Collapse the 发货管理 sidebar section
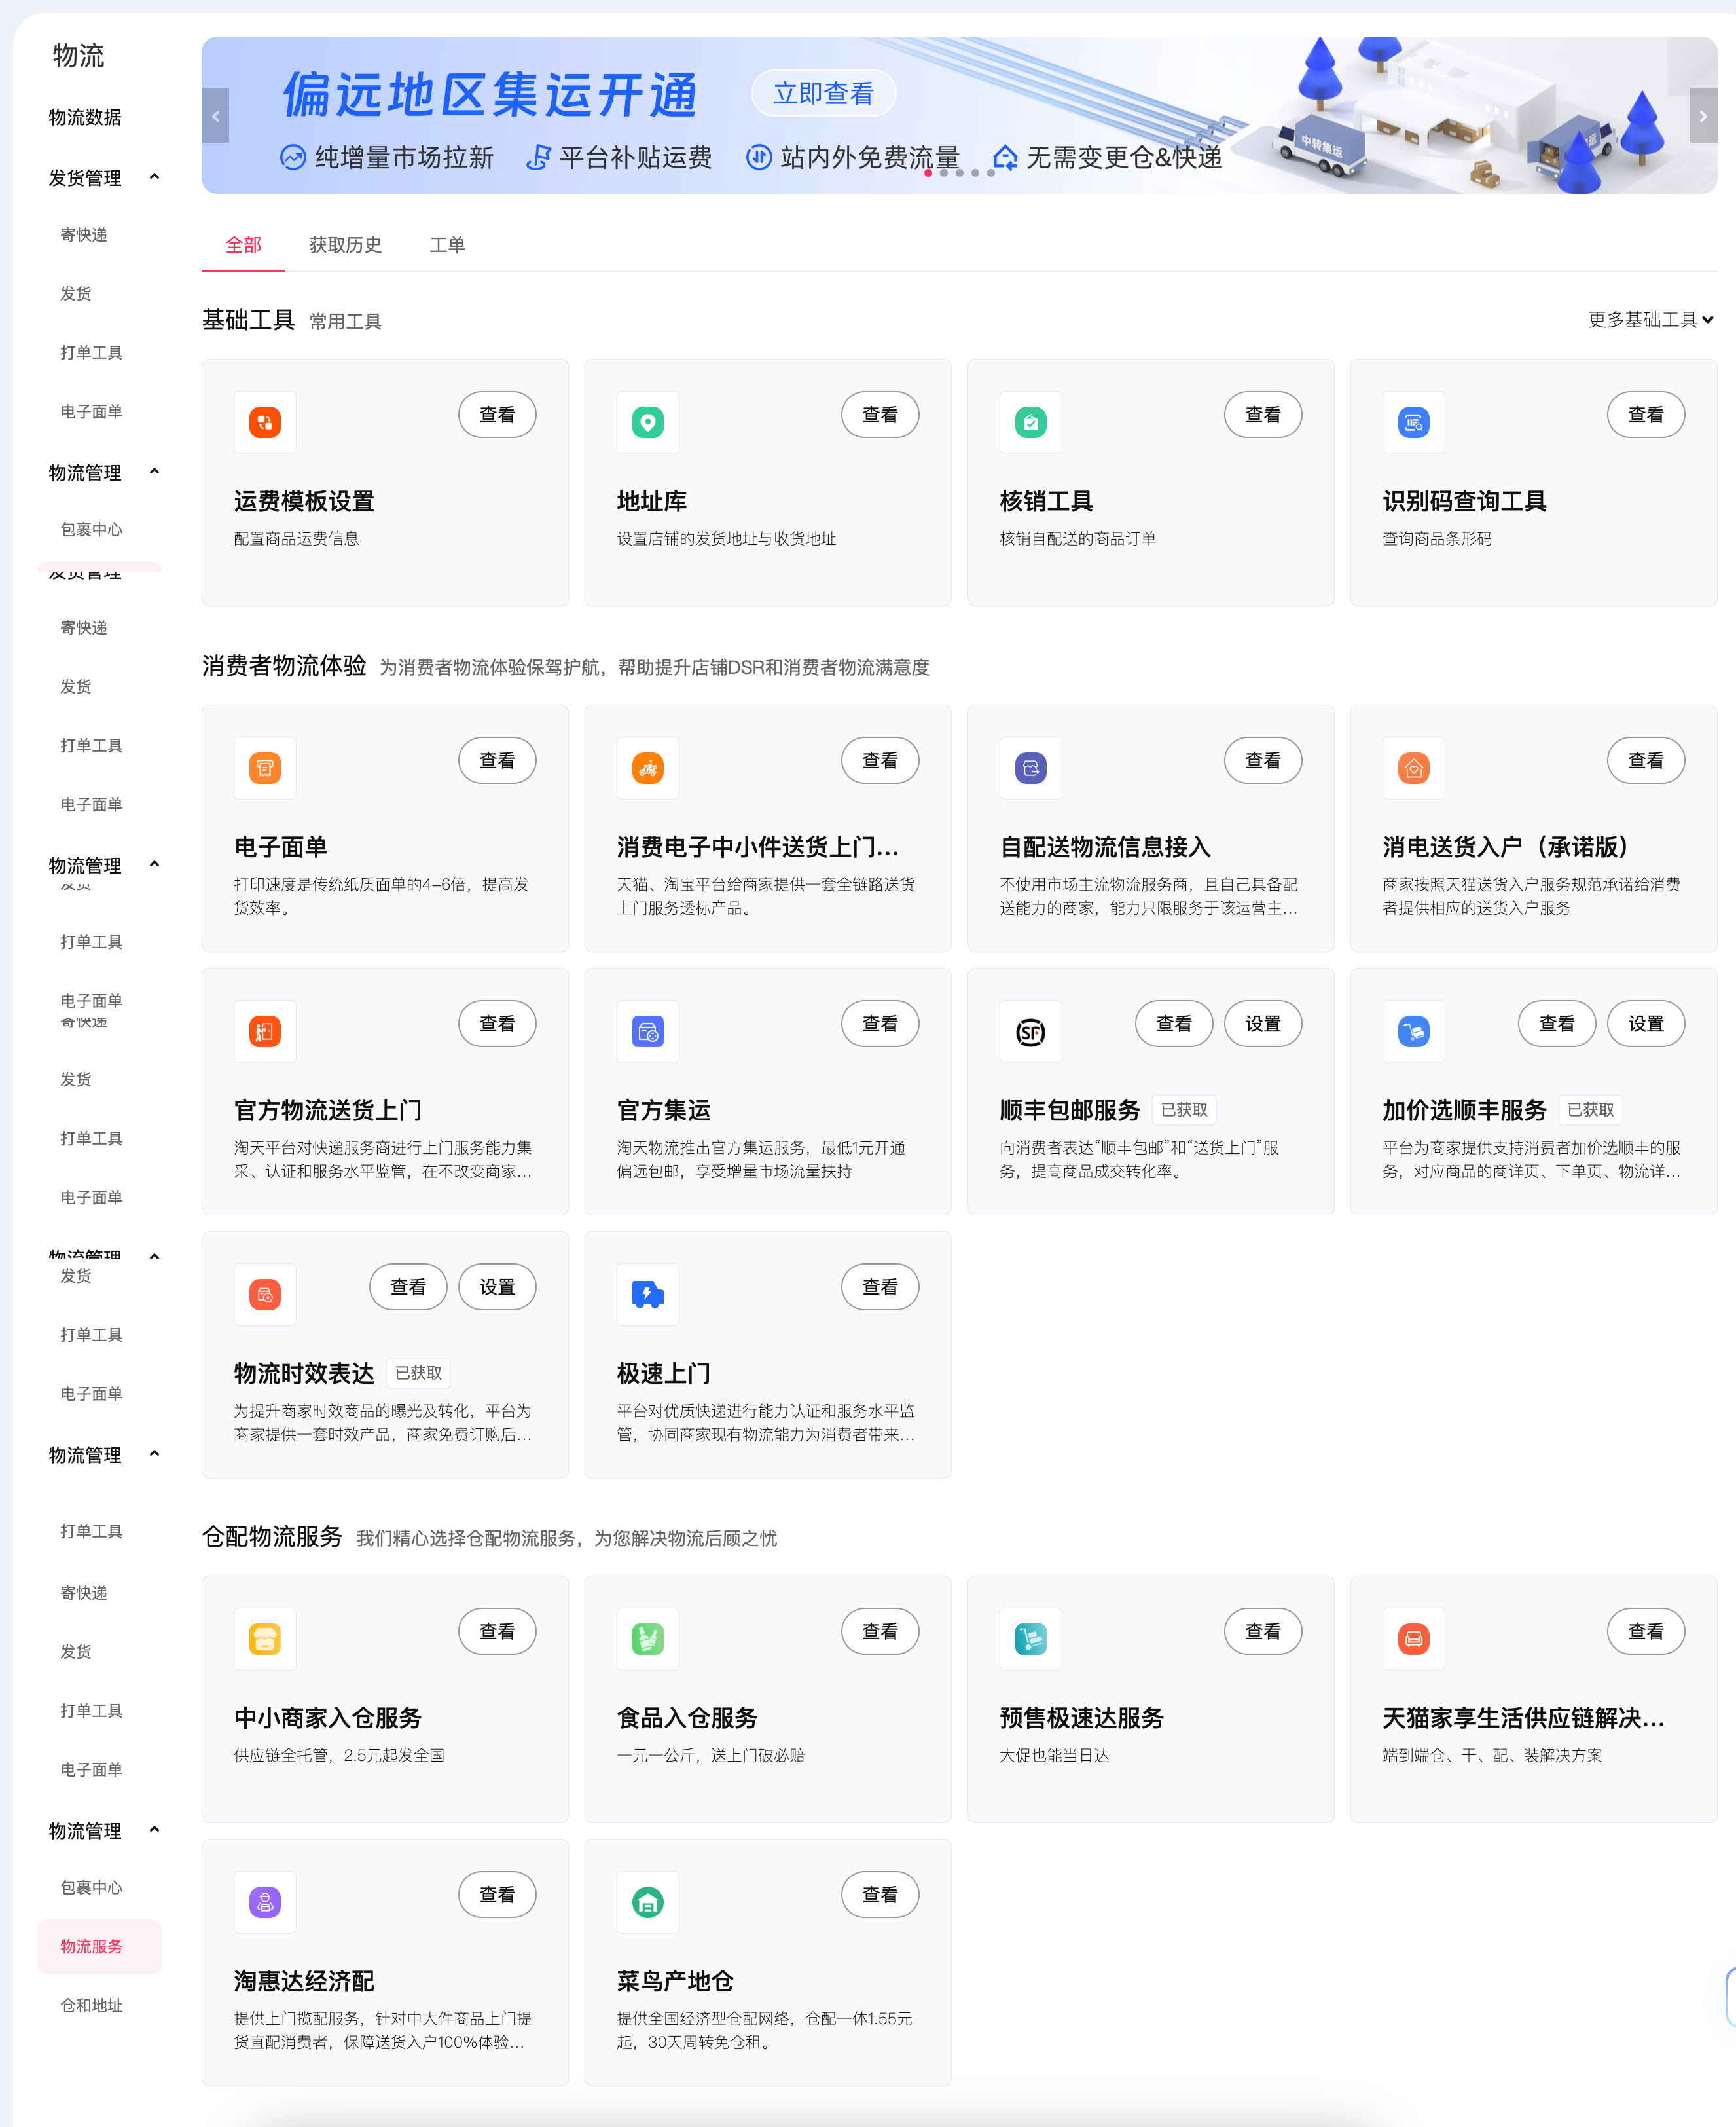This screenshot has height=2127, width=1736. (x=154, y=177)
